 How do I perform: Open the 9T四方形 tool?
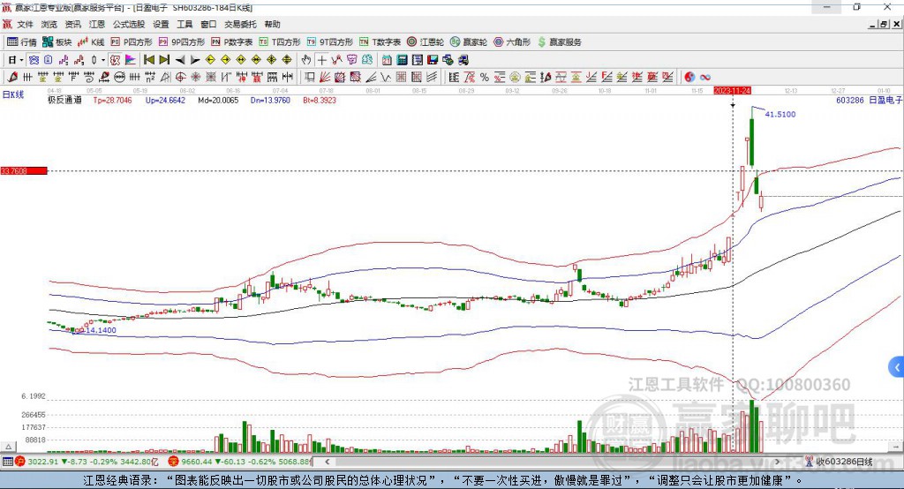click(x=330, y=42)
